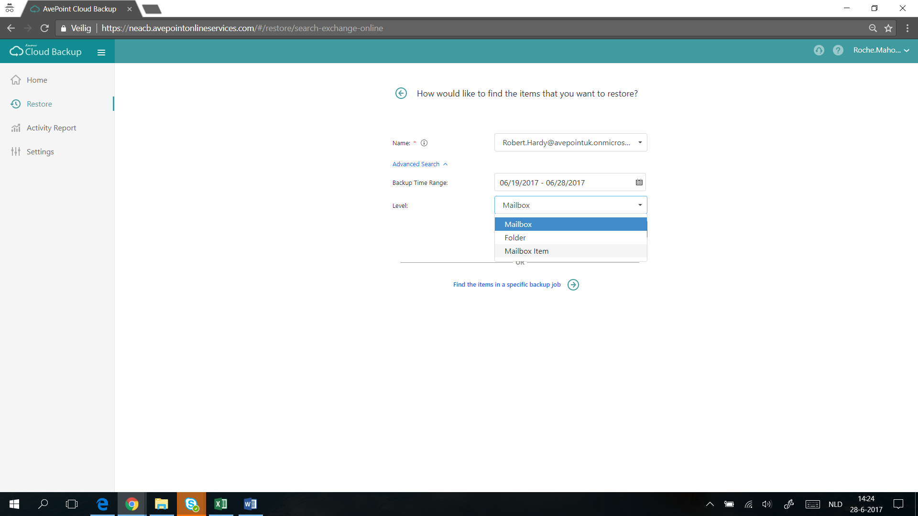Screen dimensions: 918x516
Task: Click Find the items in a specific backup job
Action: 507,284
